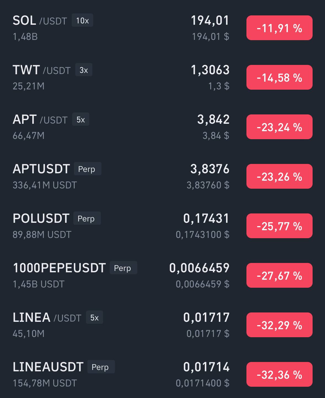Open the 1000PEPEUSDT perpetual contract
This screenshot has height=398, width=325.
(x=162, y=275)
